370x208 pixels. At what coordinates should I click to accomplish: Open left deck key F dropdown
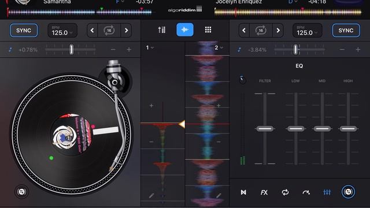coord(120,2)
